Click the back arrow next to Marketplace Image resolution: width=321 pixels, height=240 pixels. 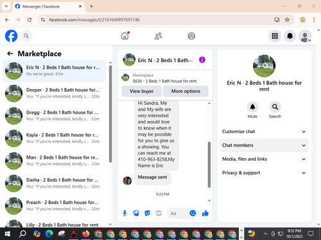(x=10, y=54)
